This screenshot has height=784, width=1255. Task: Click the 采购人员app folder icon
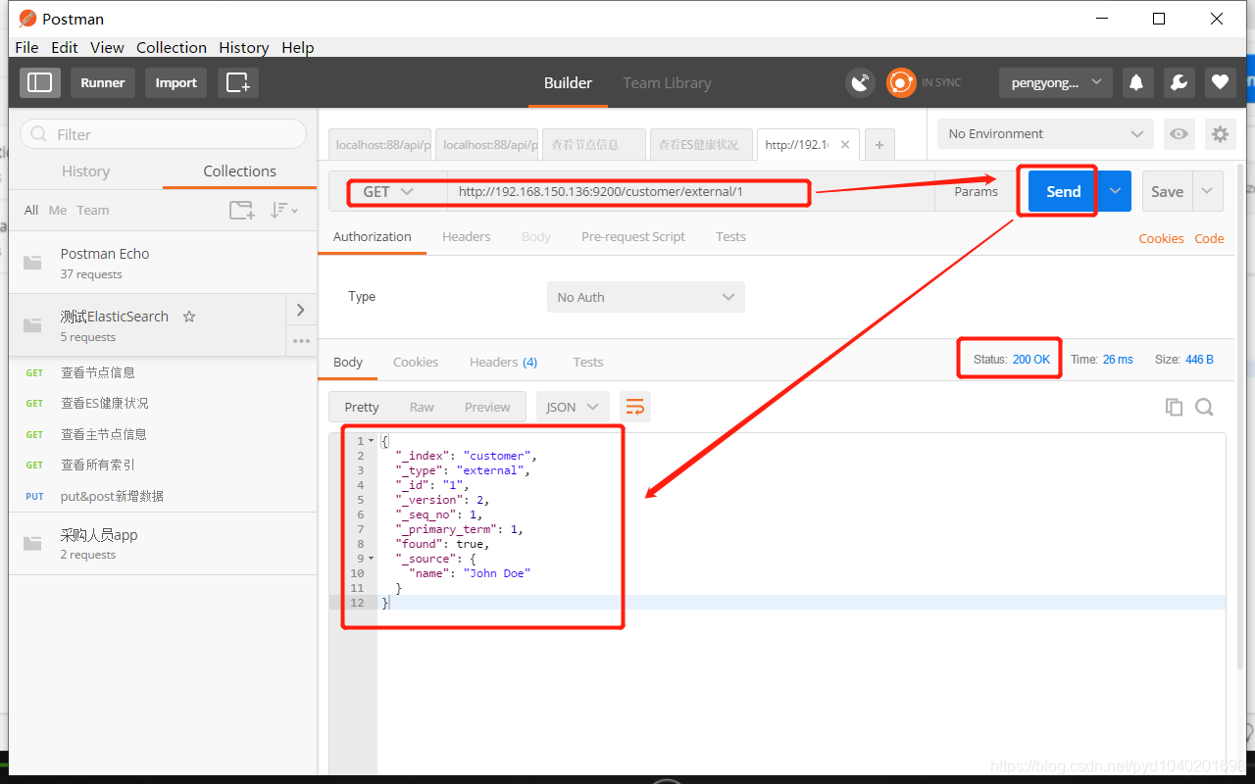tap(33, 543)
